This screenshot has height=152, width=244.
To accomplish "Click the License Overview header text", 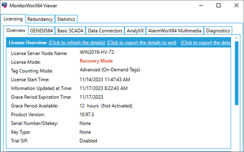I will 28,43.
